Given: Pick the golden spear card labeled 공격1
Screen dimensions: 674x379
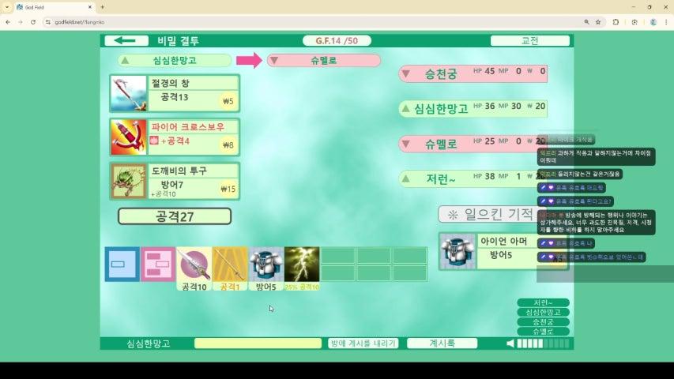Looking at the screenshot, I should 229,269.
